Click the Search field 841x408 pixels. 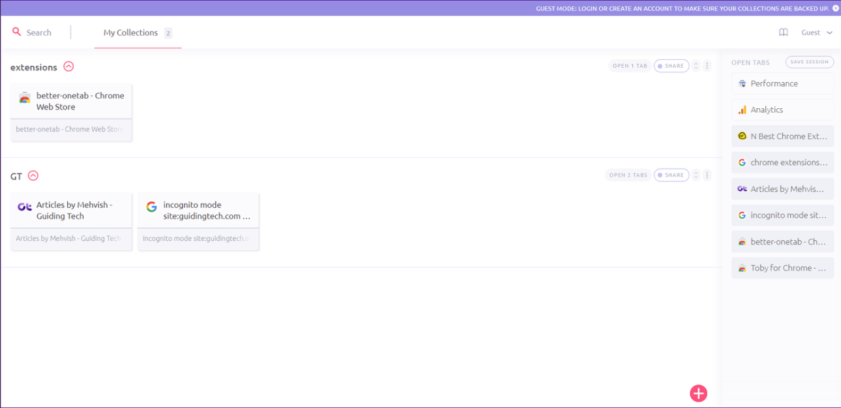(39, 33)
